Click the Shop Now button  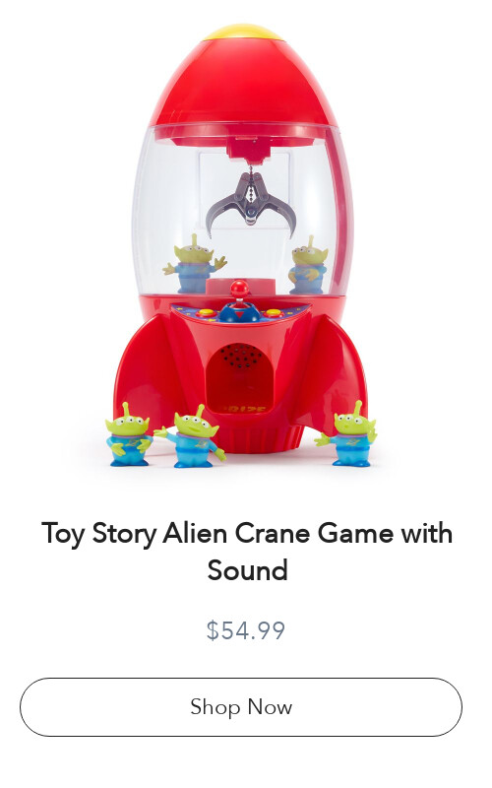(x=241, y=707)
